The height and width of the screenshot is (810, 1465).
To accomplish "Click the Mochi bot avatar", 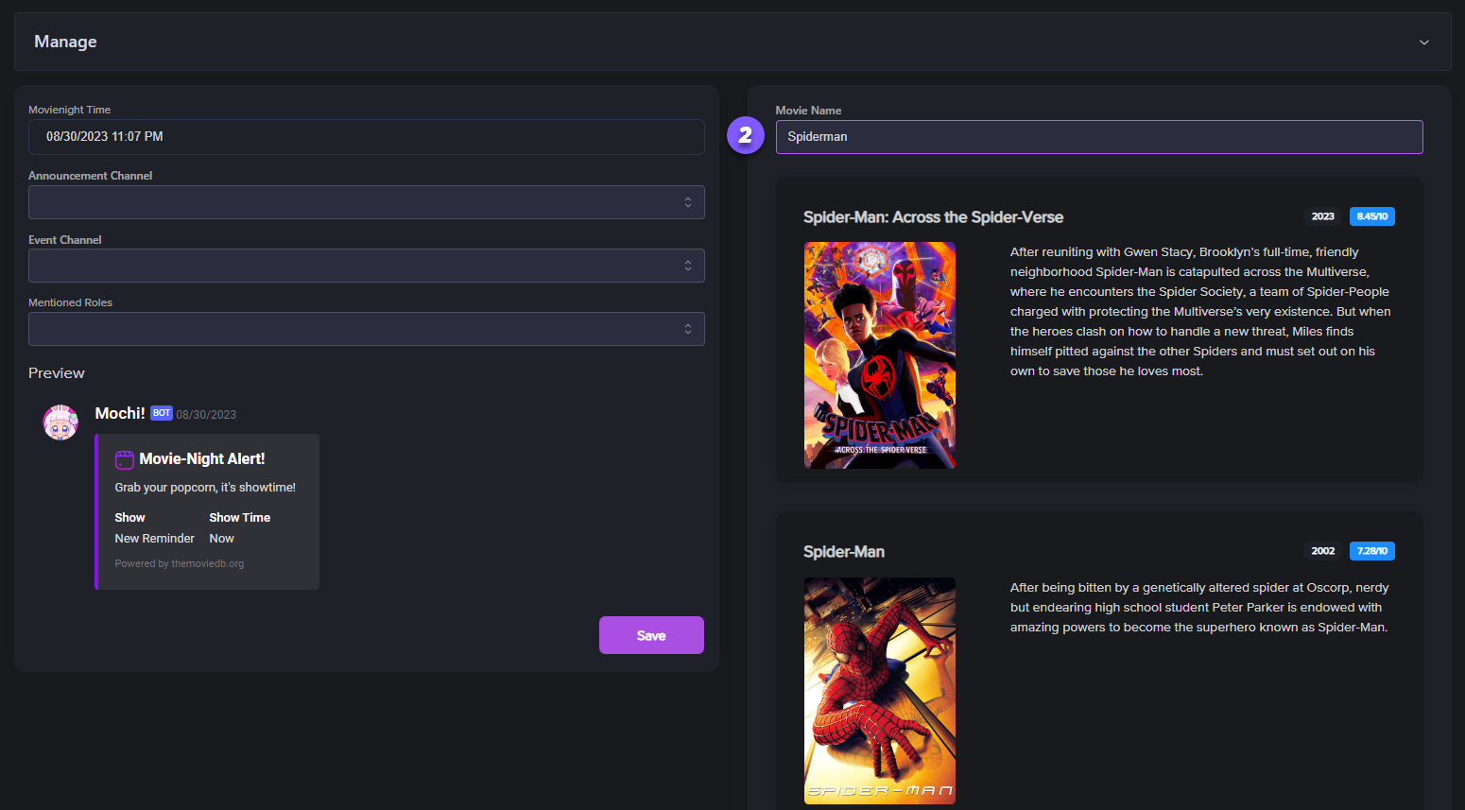I will click(x=60, y=422).
